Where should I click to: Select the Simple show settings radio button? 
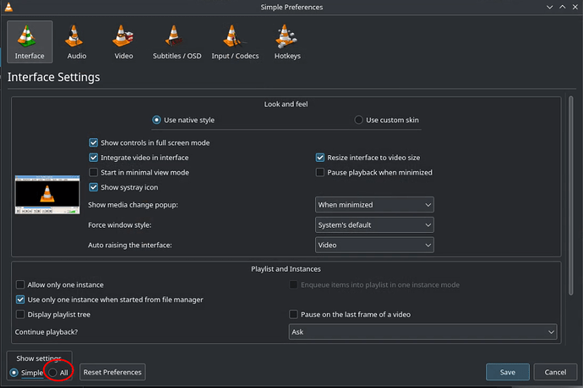tap(14, 373)
